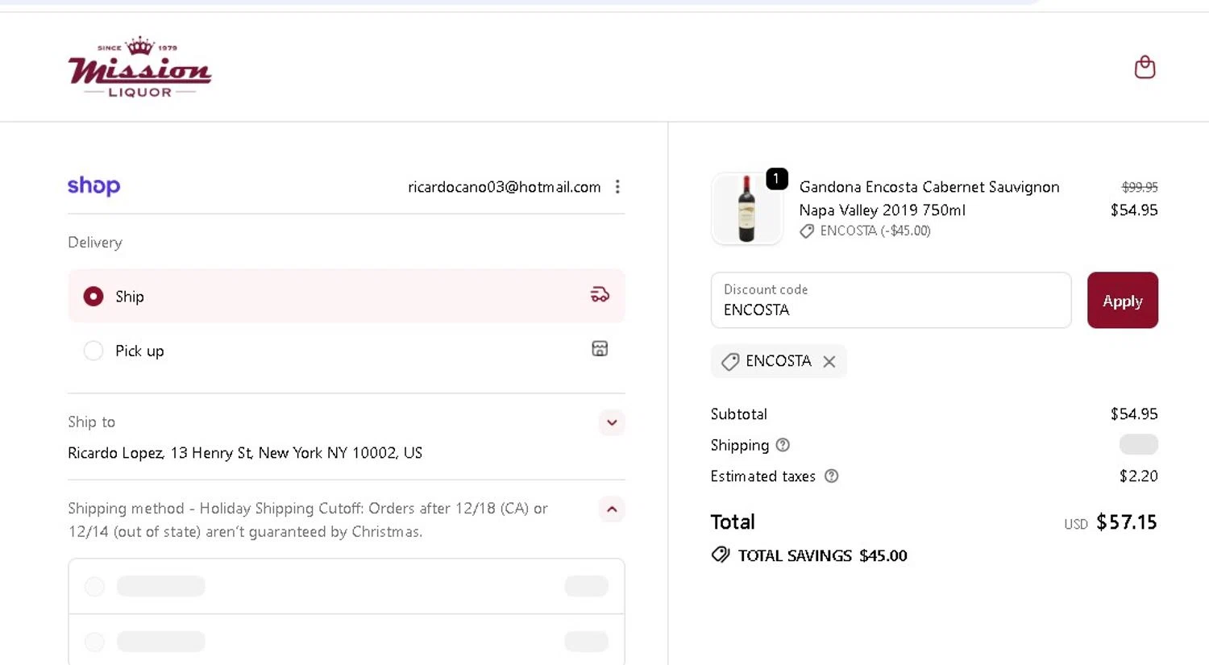
Task: Click the Total Savings tag icon
Action: [721, 555]
